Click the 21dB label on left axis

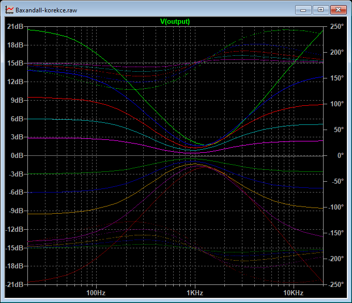pos(15,27)
